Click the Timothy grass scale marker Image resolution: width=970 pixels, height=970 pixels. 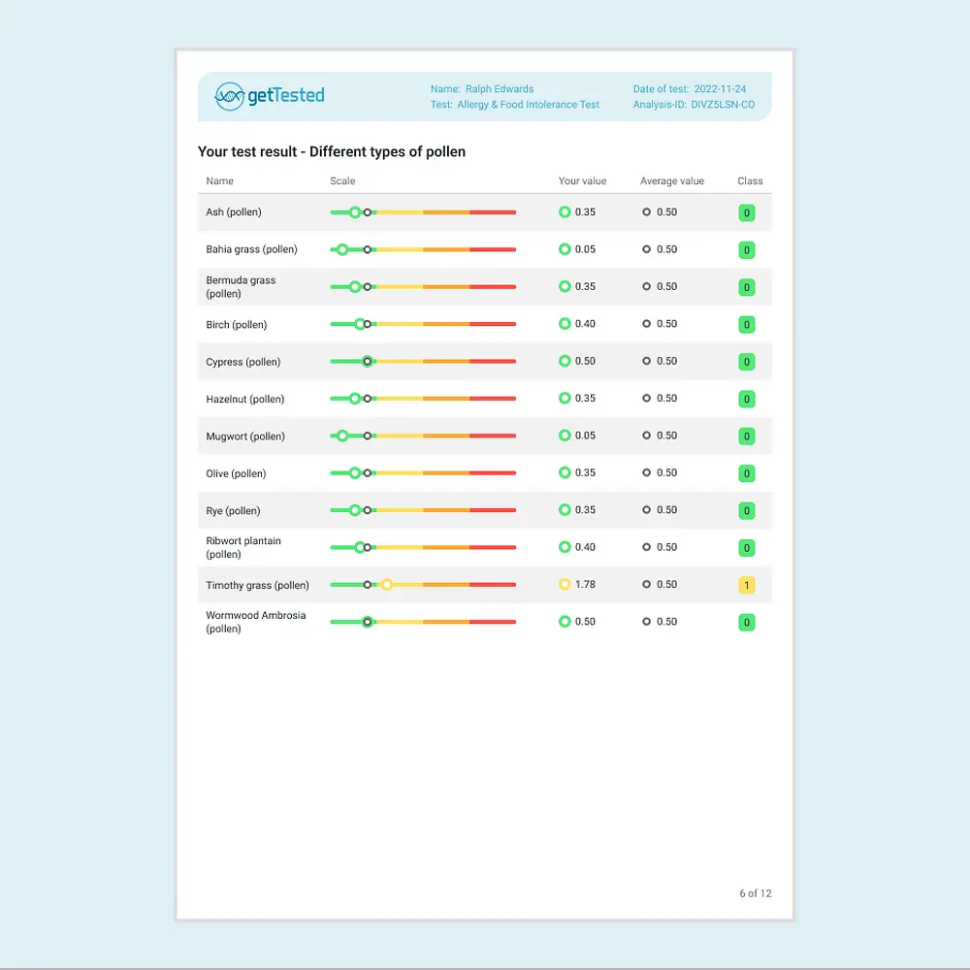(387, 585)
